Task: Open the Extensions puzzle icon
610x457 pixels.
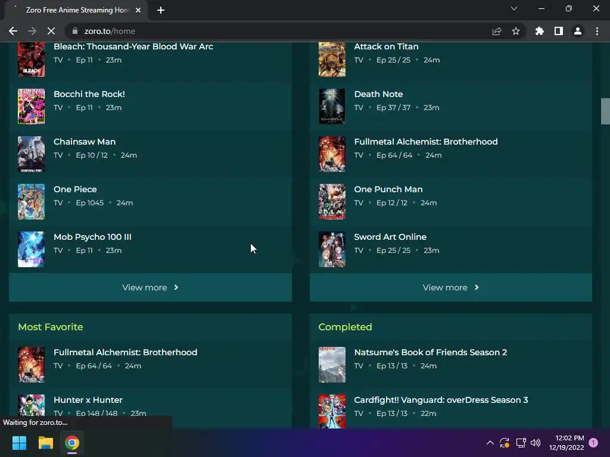Action: pyautogui.click(x=539, y=31)
